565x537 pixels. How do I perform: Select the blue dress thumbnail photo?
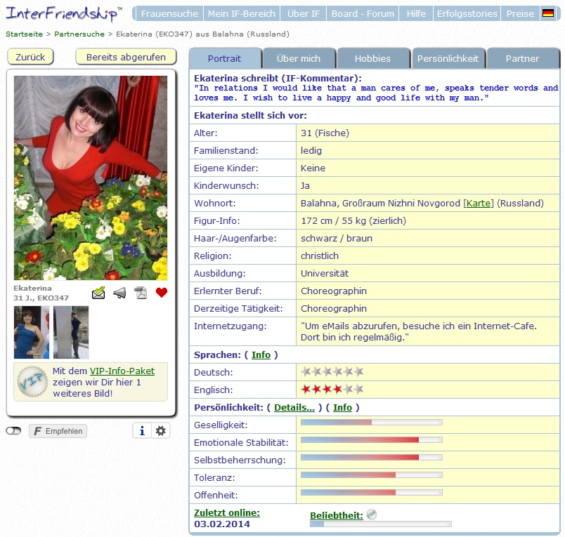click(x=32, y=332)
